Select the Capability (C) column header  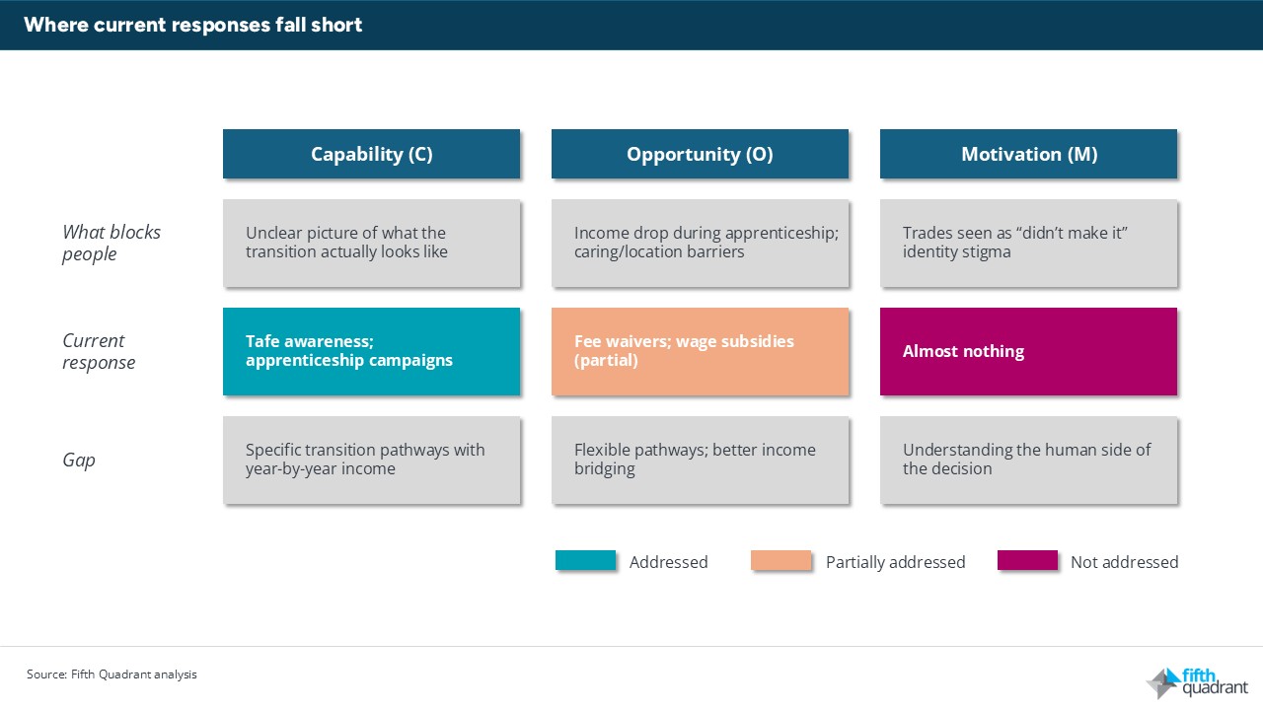click(371, 154)
